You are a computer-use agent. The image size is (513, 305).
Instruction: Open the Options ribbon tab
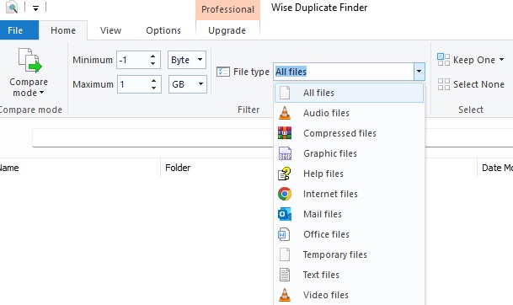pyautogui.click(x=163, y=30)
